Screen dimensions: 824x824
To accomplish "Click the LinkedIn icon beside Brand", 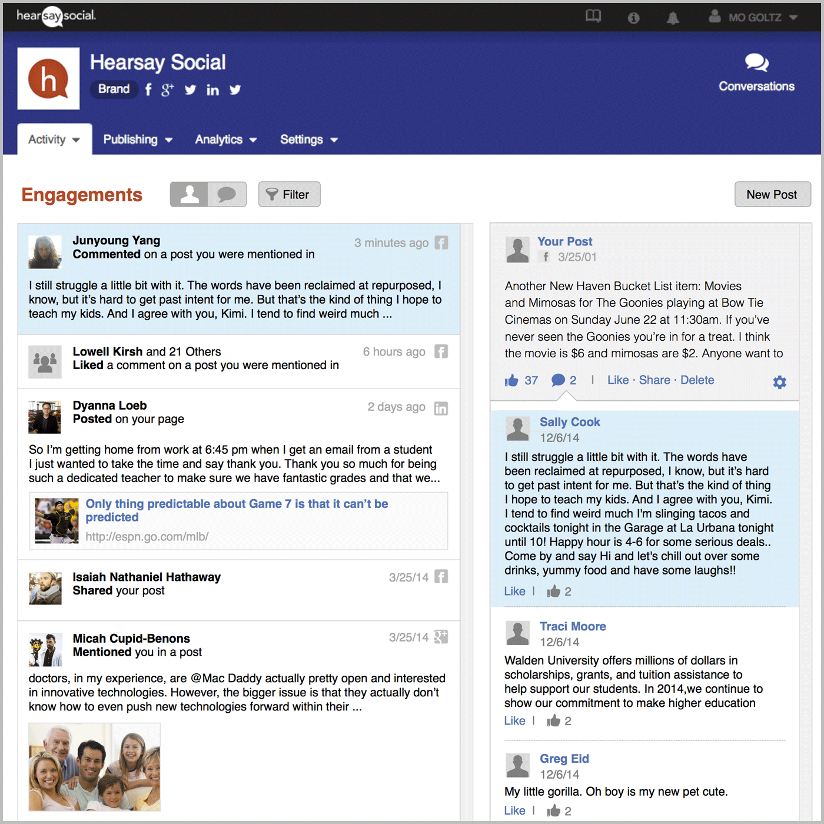I will [x=212, y=89].
